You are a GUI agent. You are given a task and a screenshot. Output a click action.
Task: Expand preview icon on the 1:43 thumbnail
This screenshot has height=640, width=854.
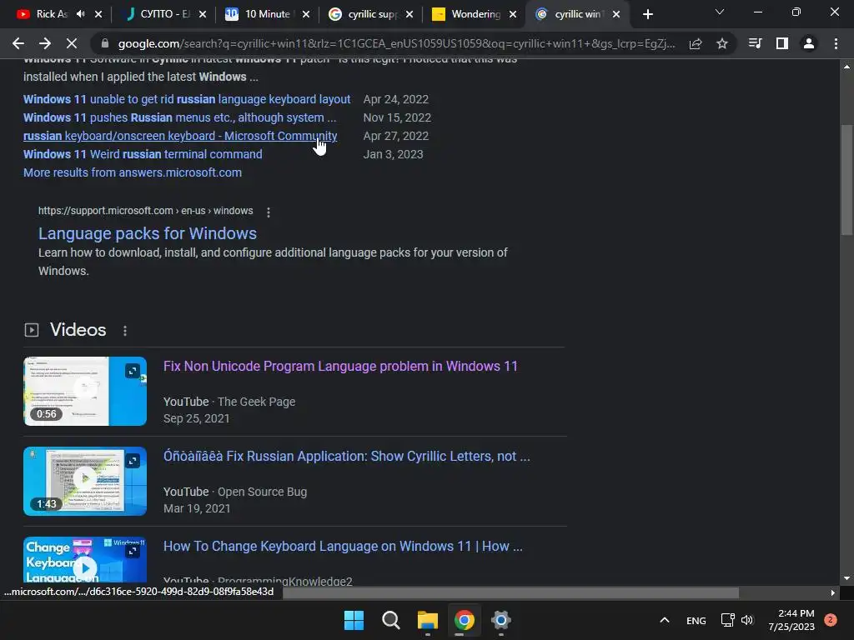pos(133,461)
